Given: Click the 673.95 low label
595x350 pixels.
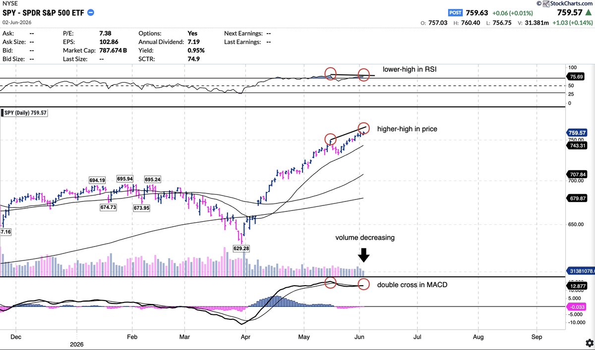Looking at the screenshot, I should tap(141, 208).
